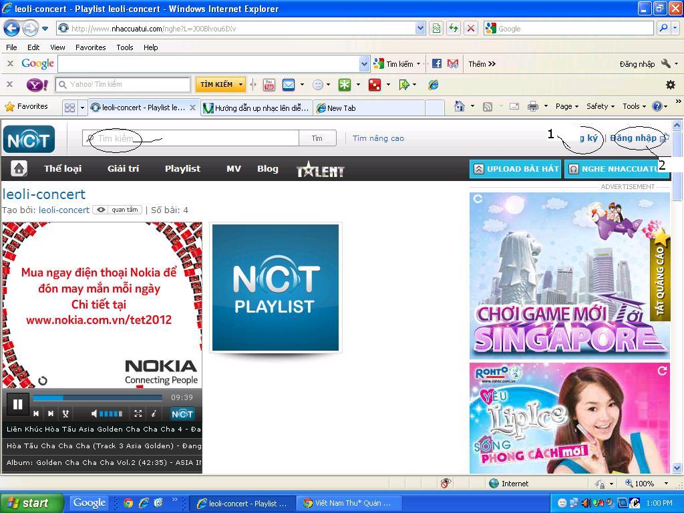Open the Blog nav item
The height and width of the screenshot is (513, 684).
[267, 169]
